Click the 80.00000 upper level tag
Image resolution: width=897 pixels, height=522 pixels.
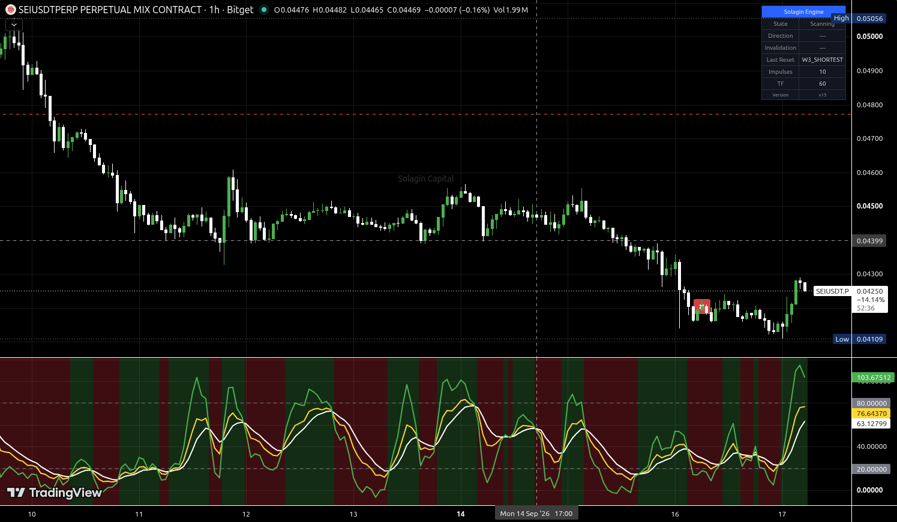pos(871,403)
